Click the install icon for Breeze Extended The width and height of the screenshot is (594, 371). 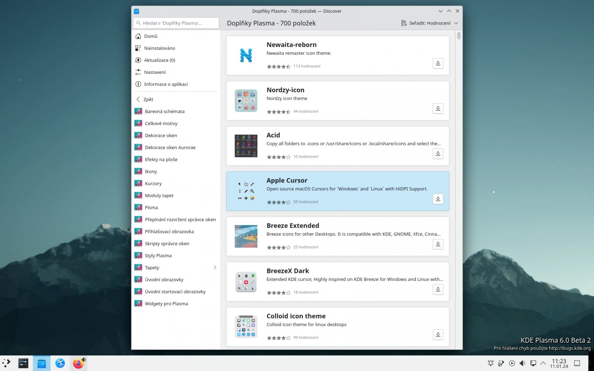pyautogui.click(x=438, y=244)
